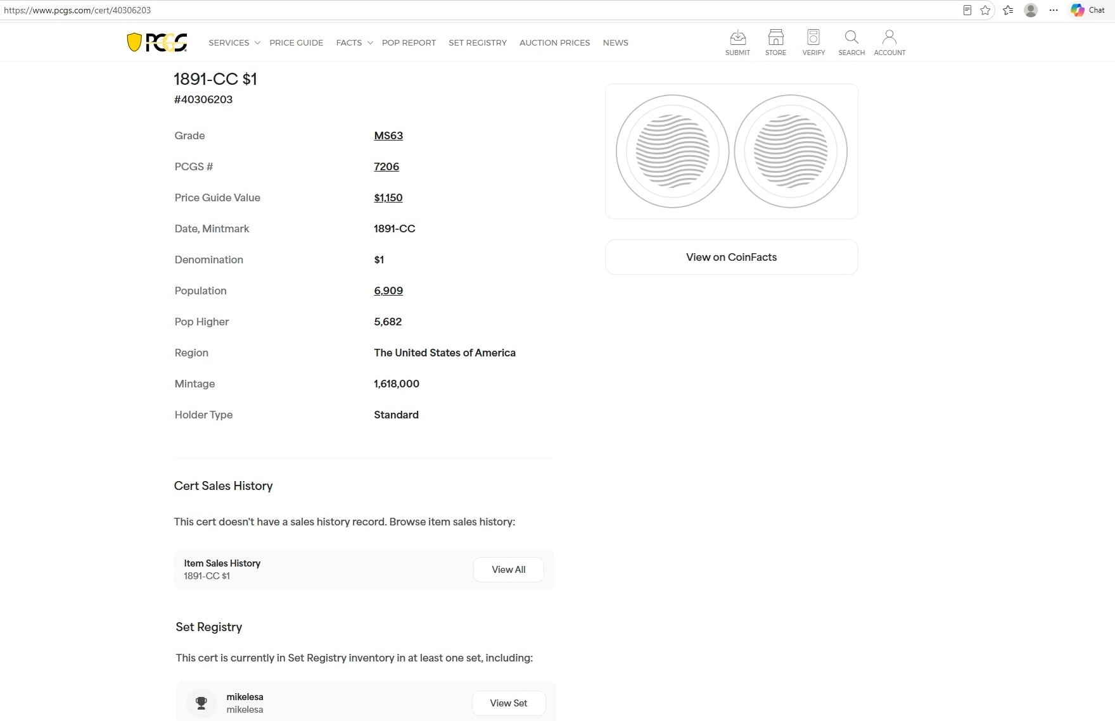Open the Price Guide menu item

[x=296, y=42]
